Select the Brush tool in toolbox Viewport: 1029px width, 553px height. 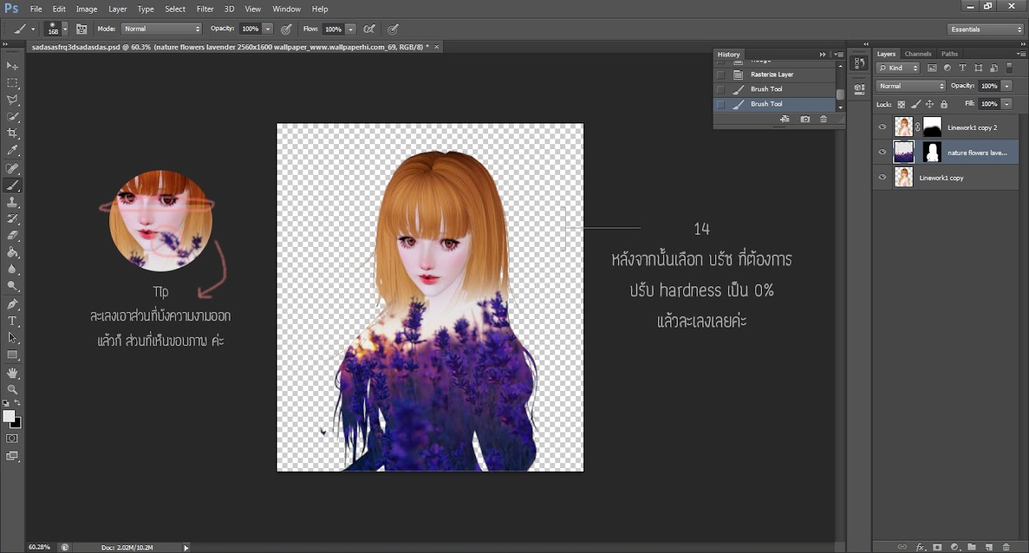pos(12,186)
